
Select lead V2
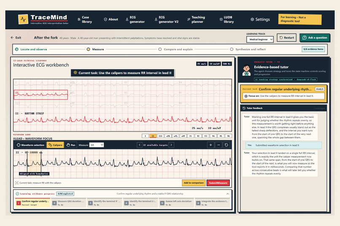pos(198,136)
